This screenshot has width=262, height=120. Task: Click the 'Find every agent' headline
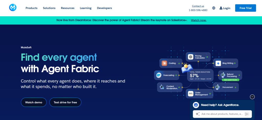pyautogui.click(x=59, y=58)
